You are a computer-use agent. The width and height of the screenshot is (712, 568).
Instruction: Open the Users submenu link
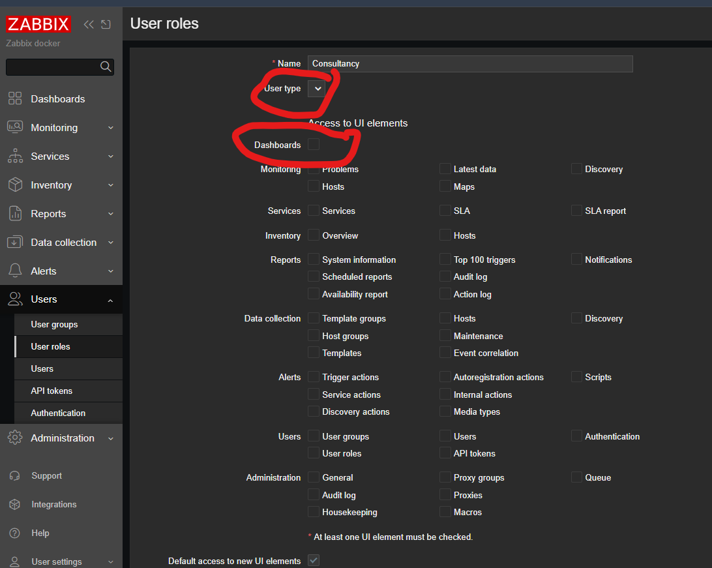pos(42,369)
